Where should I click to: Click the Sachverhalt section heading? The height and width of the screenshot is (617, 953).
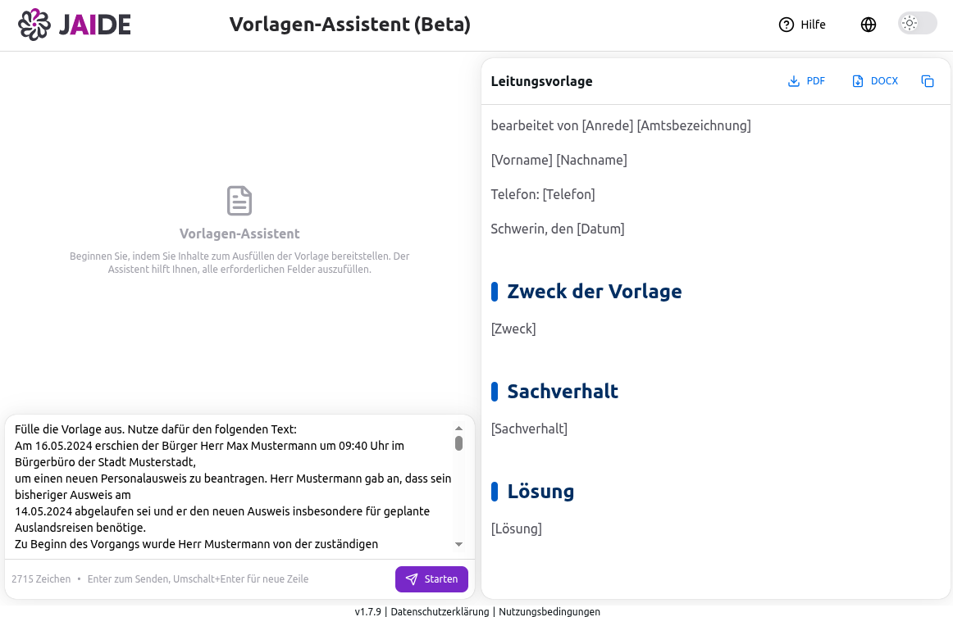pyautogui.click(x=563, y=392)
